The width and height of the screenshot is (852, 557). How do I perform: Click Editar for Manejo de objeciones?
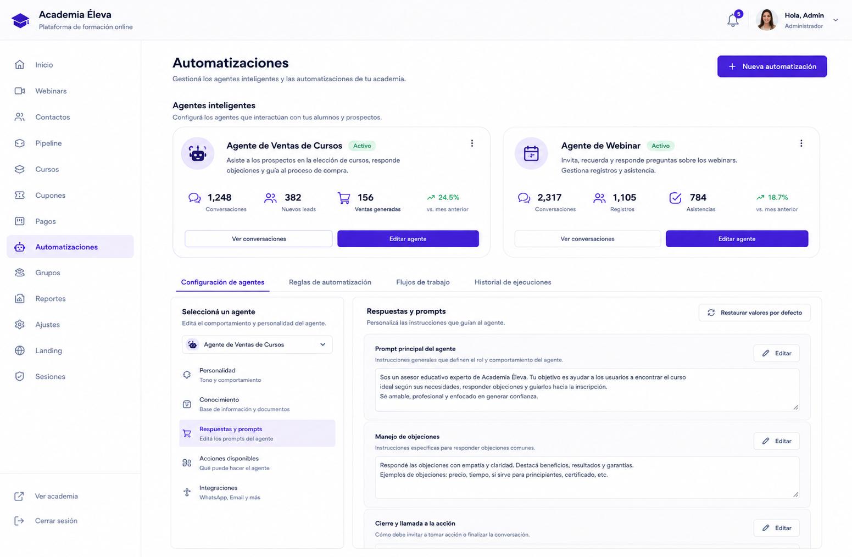(776, 441)
